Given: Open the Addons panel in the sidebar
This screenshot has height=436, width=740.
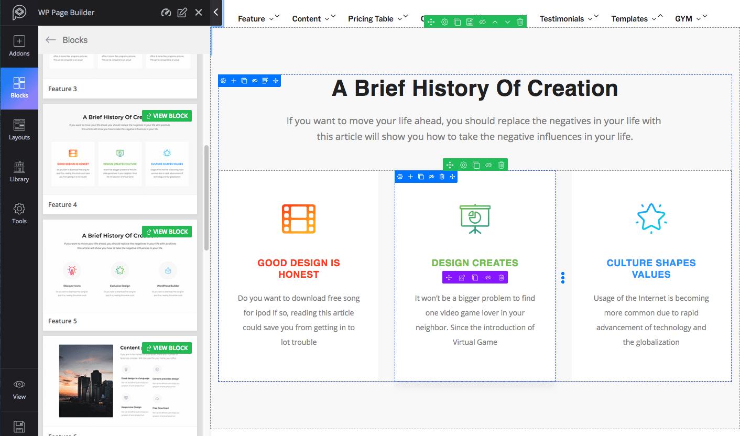Looking at the screenshot, I should coord(19,47).
